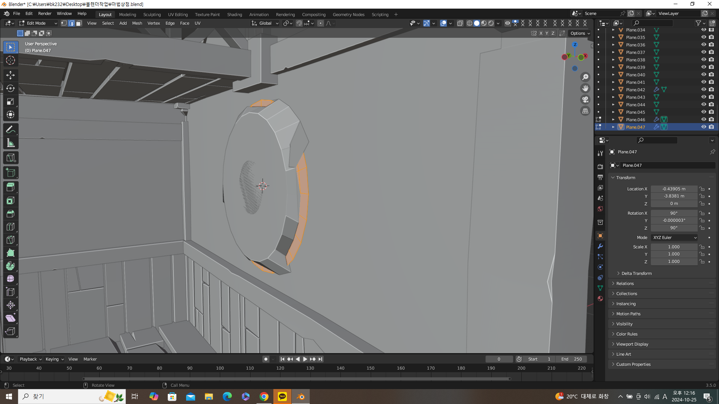Select the Smooth tool
Image resolution: width=719 pixels, height=404 pixels.
(10, 279)
